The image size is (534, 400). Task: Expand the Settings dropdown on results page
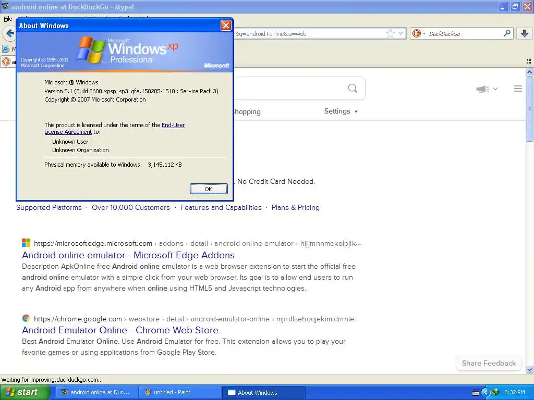click(341, 111)
